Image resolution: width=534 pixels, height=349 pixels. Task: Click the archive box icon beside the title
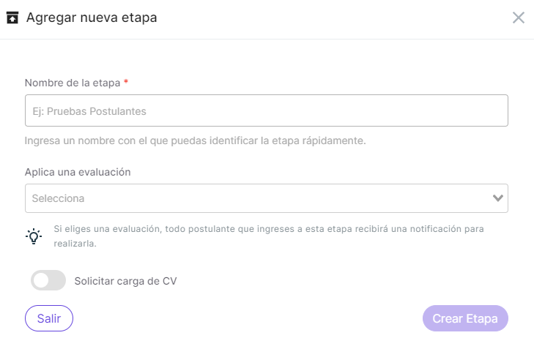[12, 18]
